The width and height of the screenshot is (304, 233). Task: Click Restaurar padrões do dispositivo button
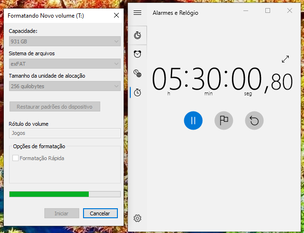pyautogui.click(x=55, y=107)
